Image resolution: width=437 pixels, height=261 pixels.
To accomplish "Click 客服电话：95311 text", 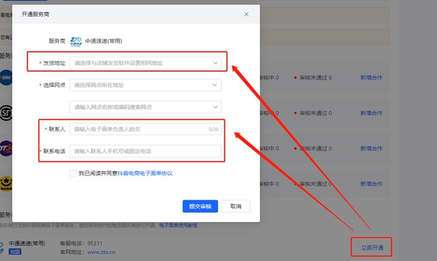I will click(81, 243).
